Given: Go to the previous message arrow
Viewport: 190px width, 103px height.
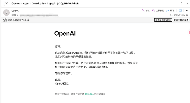Looking at the screenshot, I should [181, 3].
